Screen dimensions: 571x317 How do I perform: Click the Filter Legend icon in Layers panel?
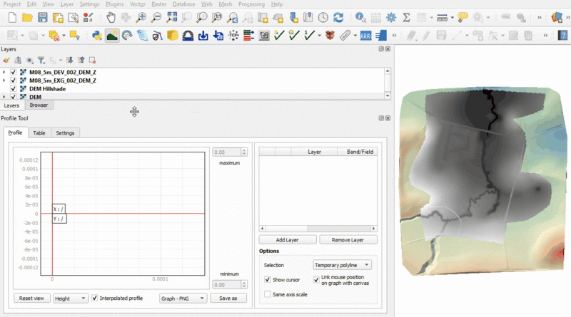tap(41, 61)
